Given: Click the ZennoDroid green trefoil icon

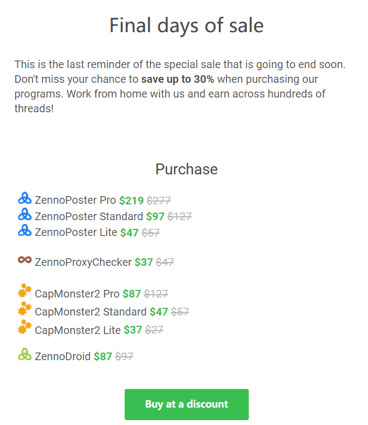Looking at the screenshot, I should point(24,354).
